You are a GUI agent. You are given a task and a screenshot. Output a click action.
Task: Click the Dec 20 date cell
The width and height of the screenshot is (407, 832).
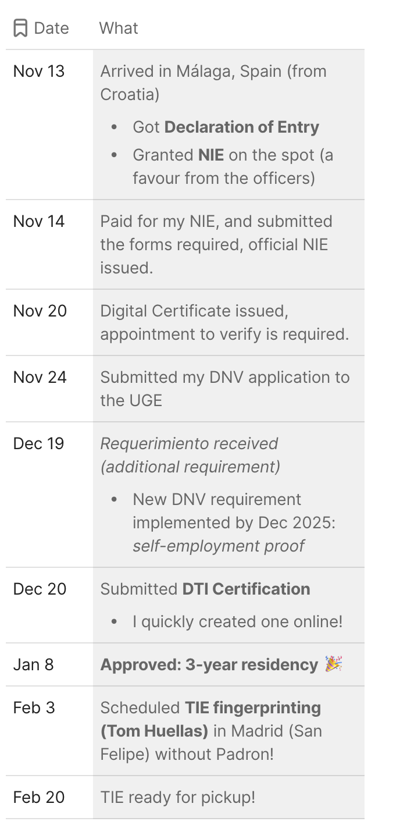(x=40, y=589)
